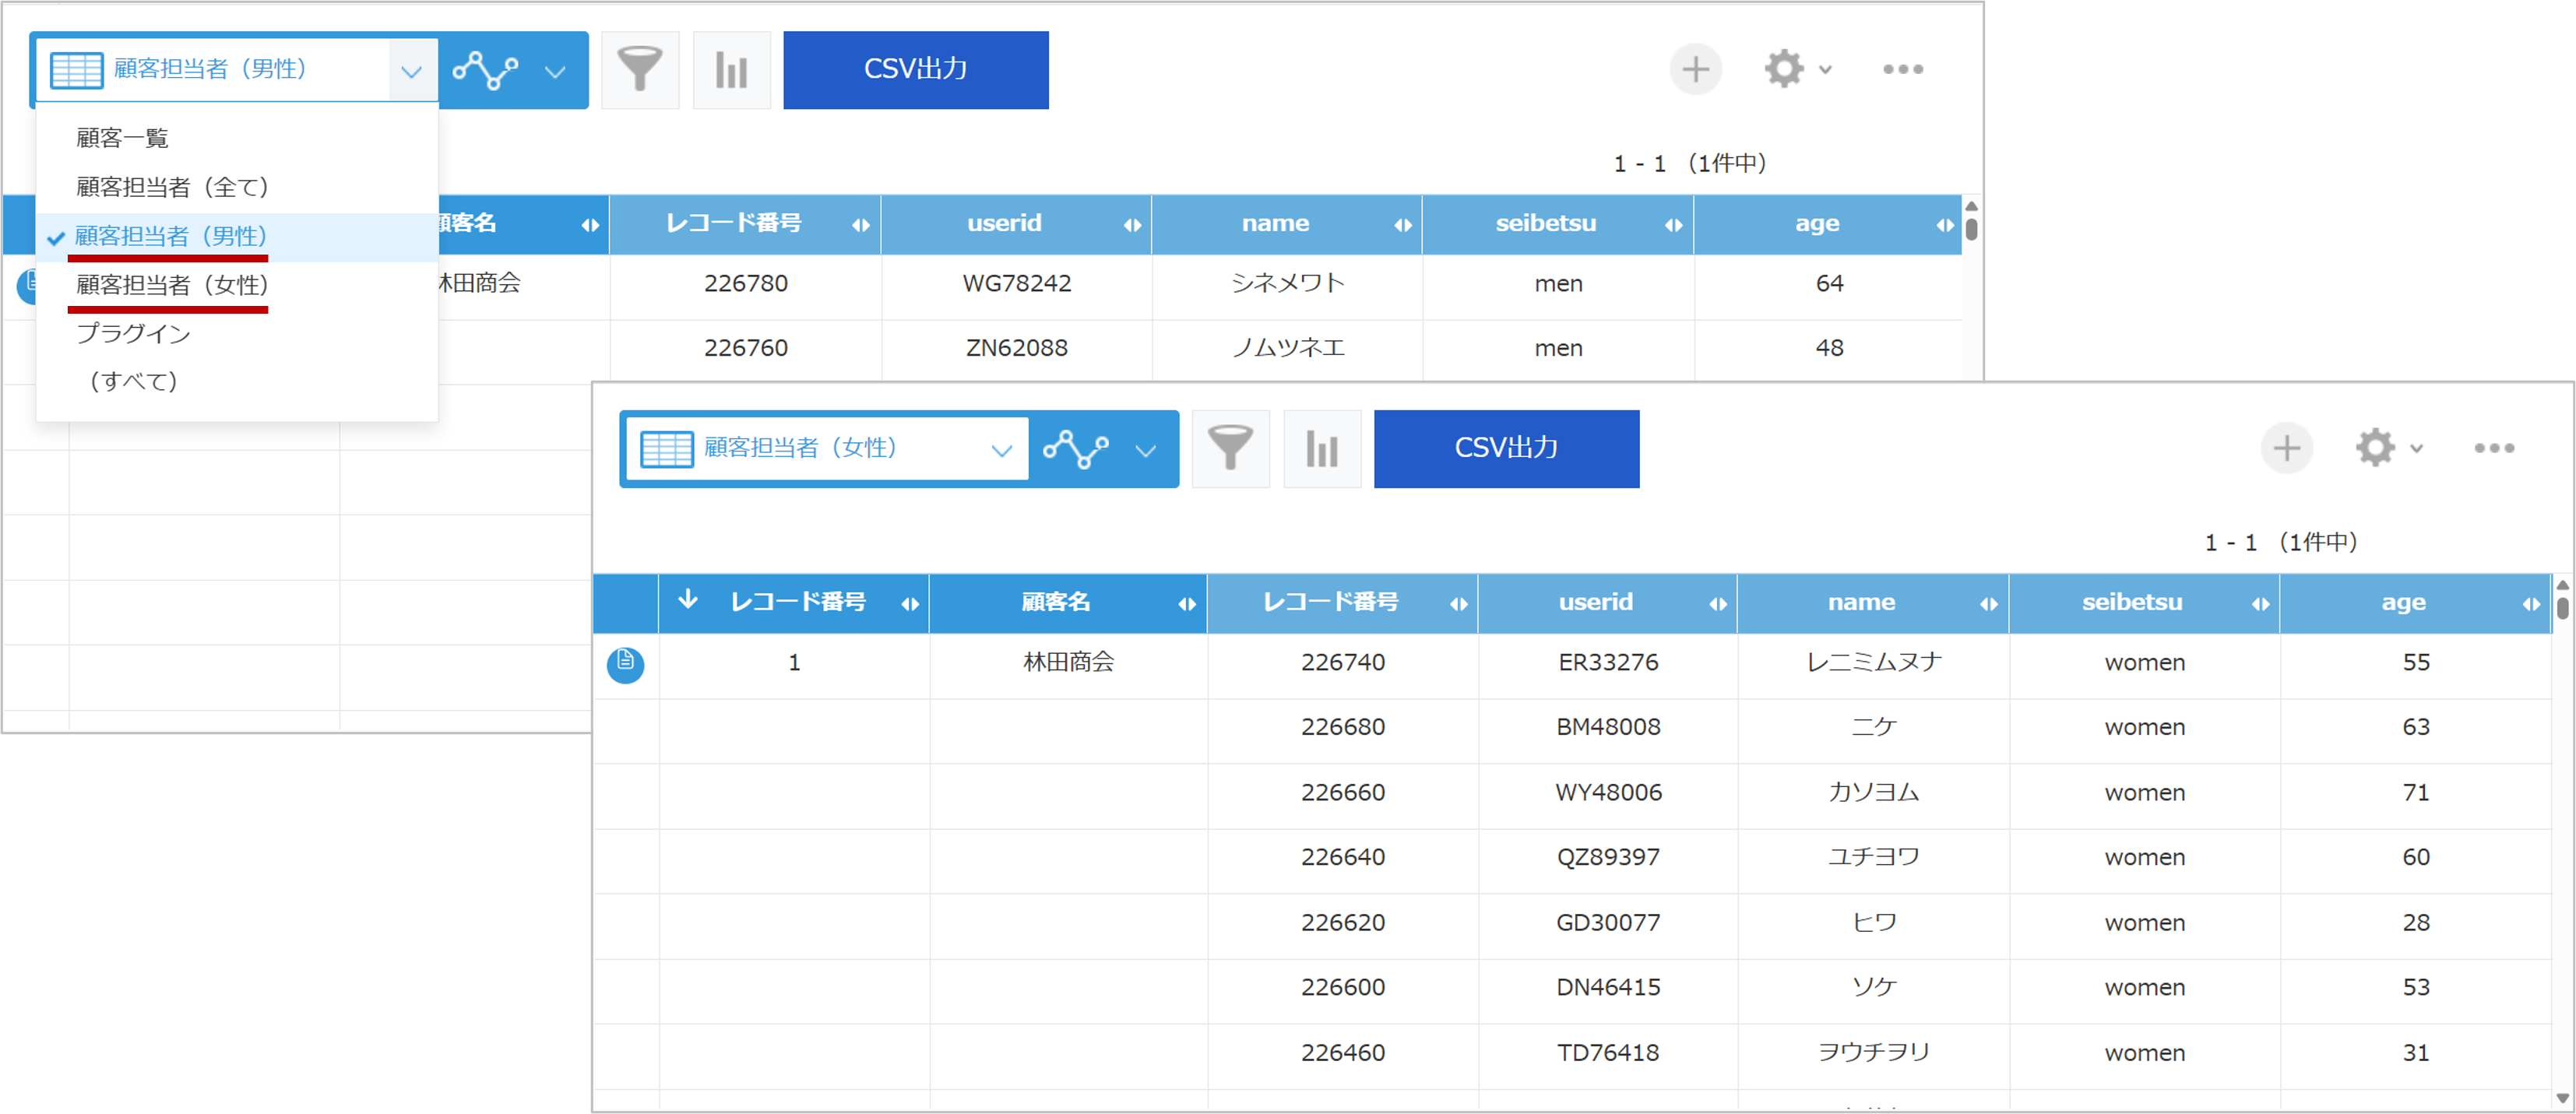Image resolution: width=2576 pixels, height=1114 pixels.
Task: Click add record plus icon in female view window
Action: [x=2286, y=448]
